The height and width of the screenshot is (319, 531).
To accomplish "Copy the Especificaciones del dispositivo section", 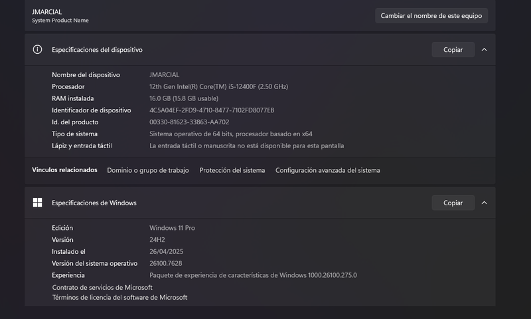I will tap(453, 50).
